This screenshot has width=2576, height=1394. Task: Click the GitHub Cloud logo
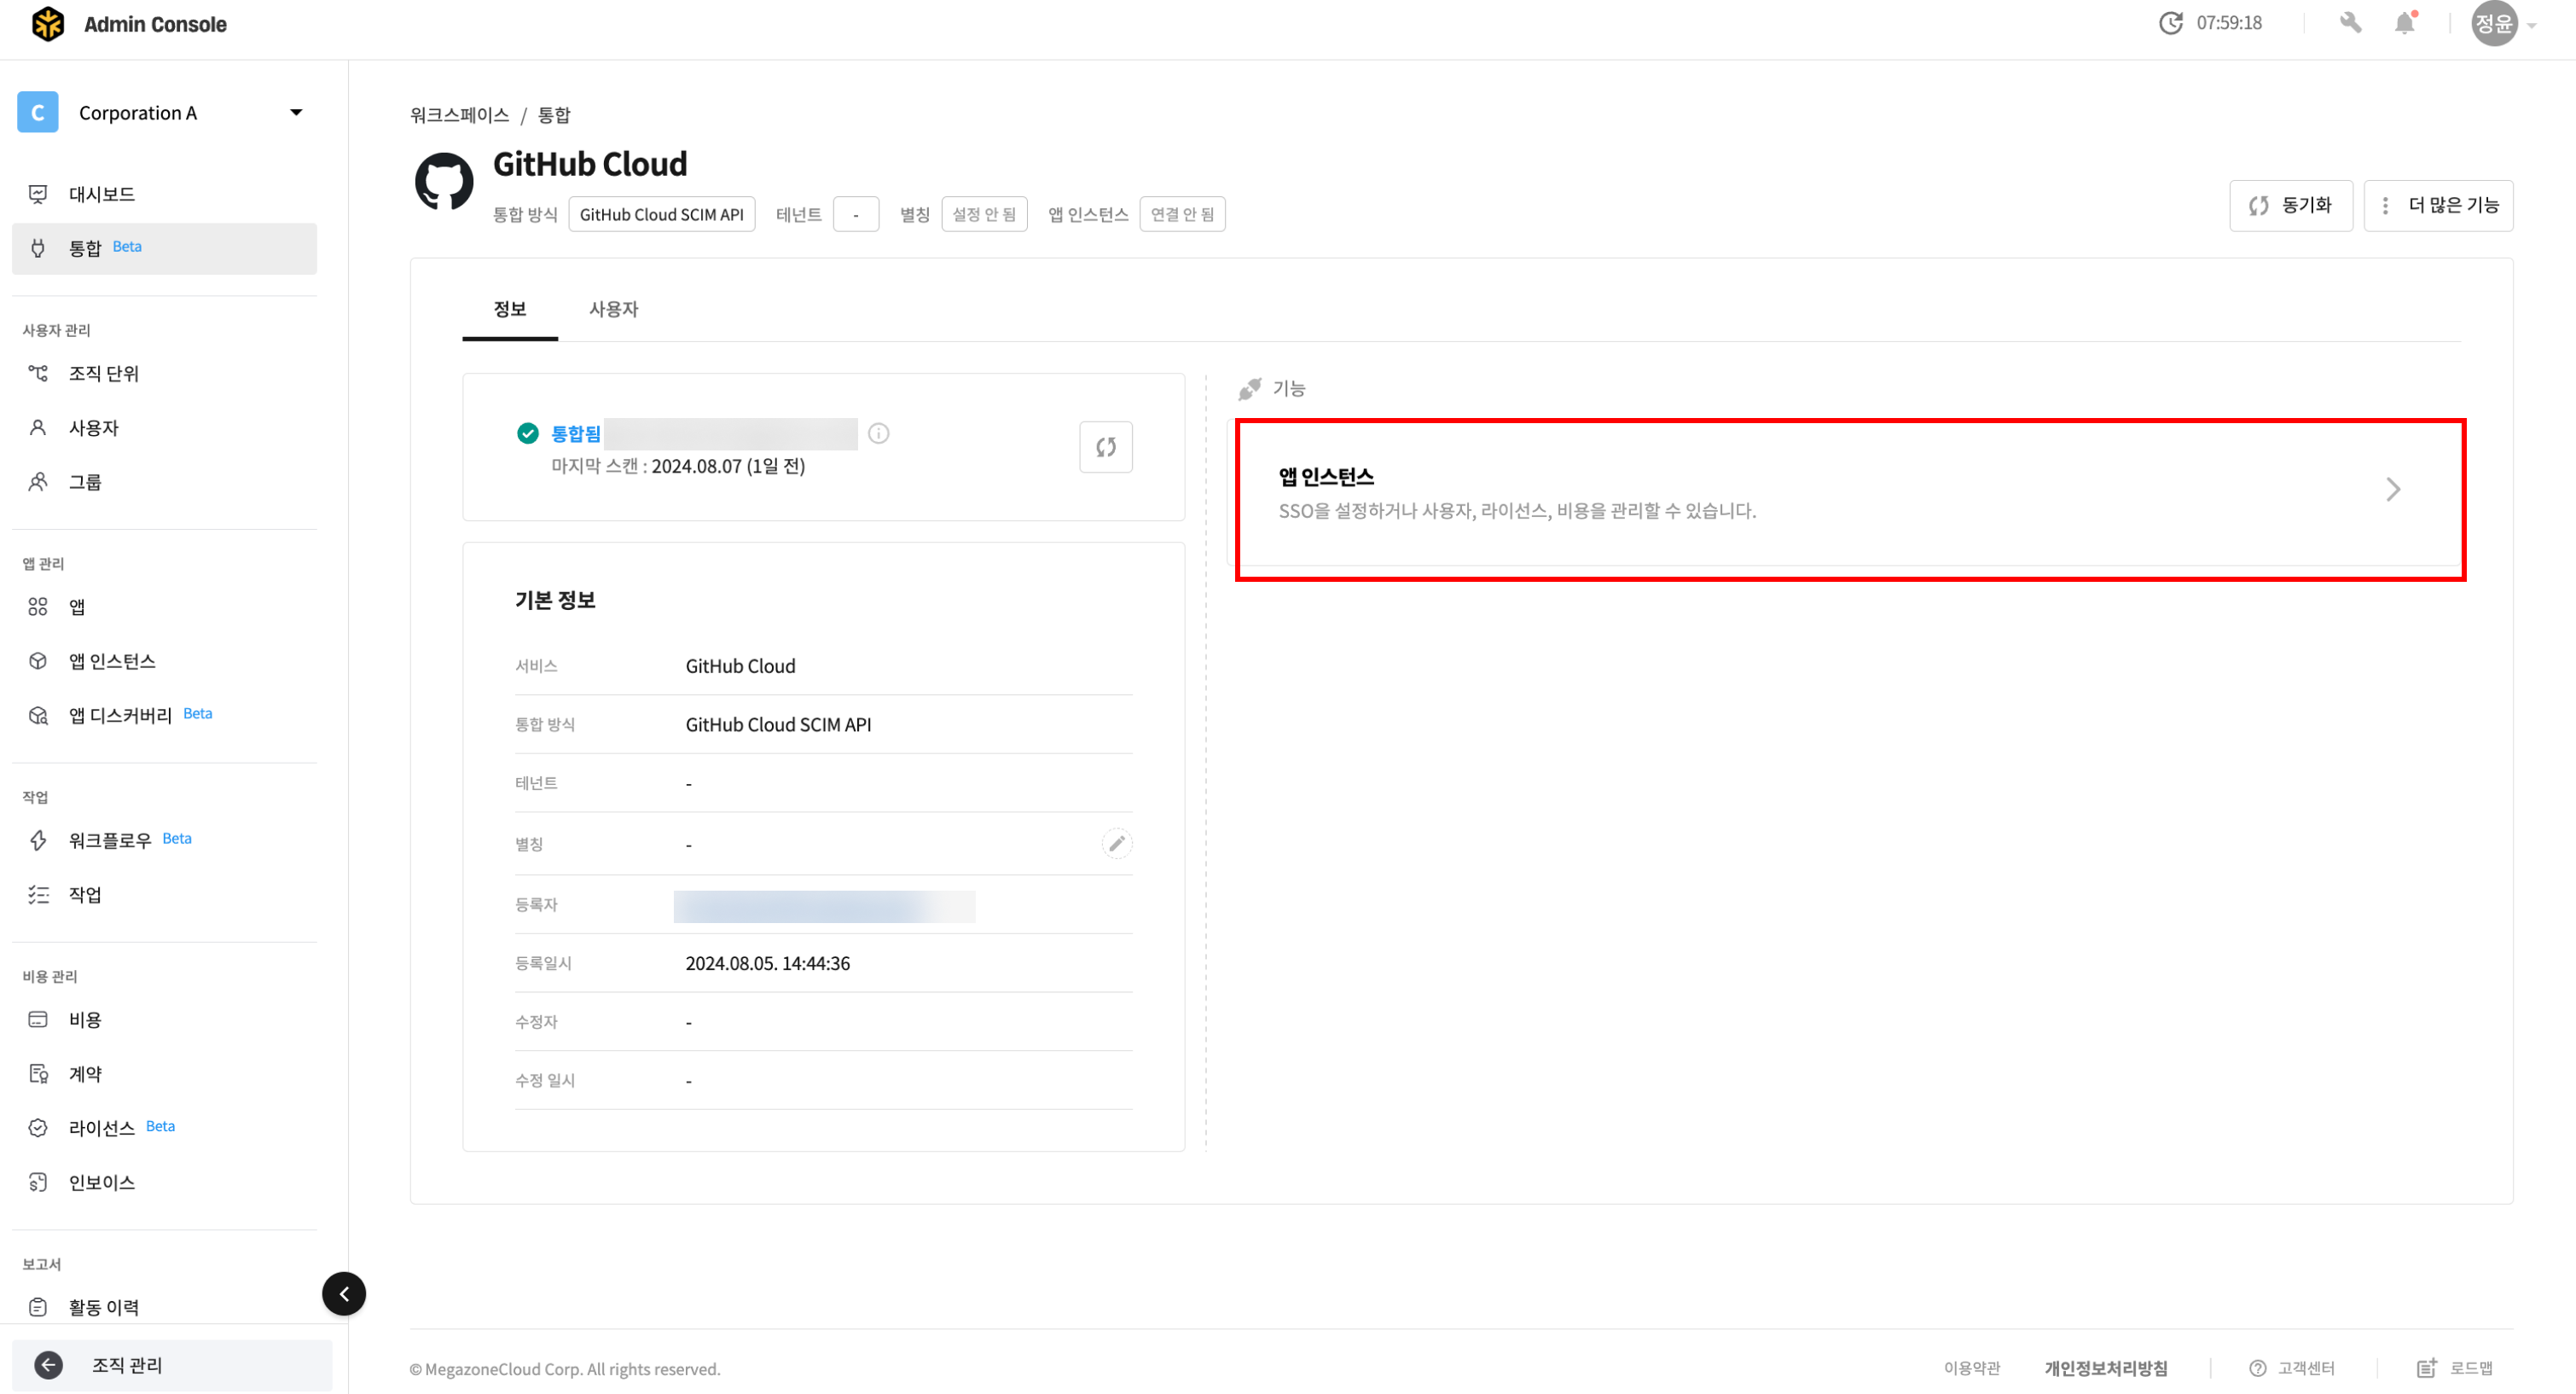point(444,182)
